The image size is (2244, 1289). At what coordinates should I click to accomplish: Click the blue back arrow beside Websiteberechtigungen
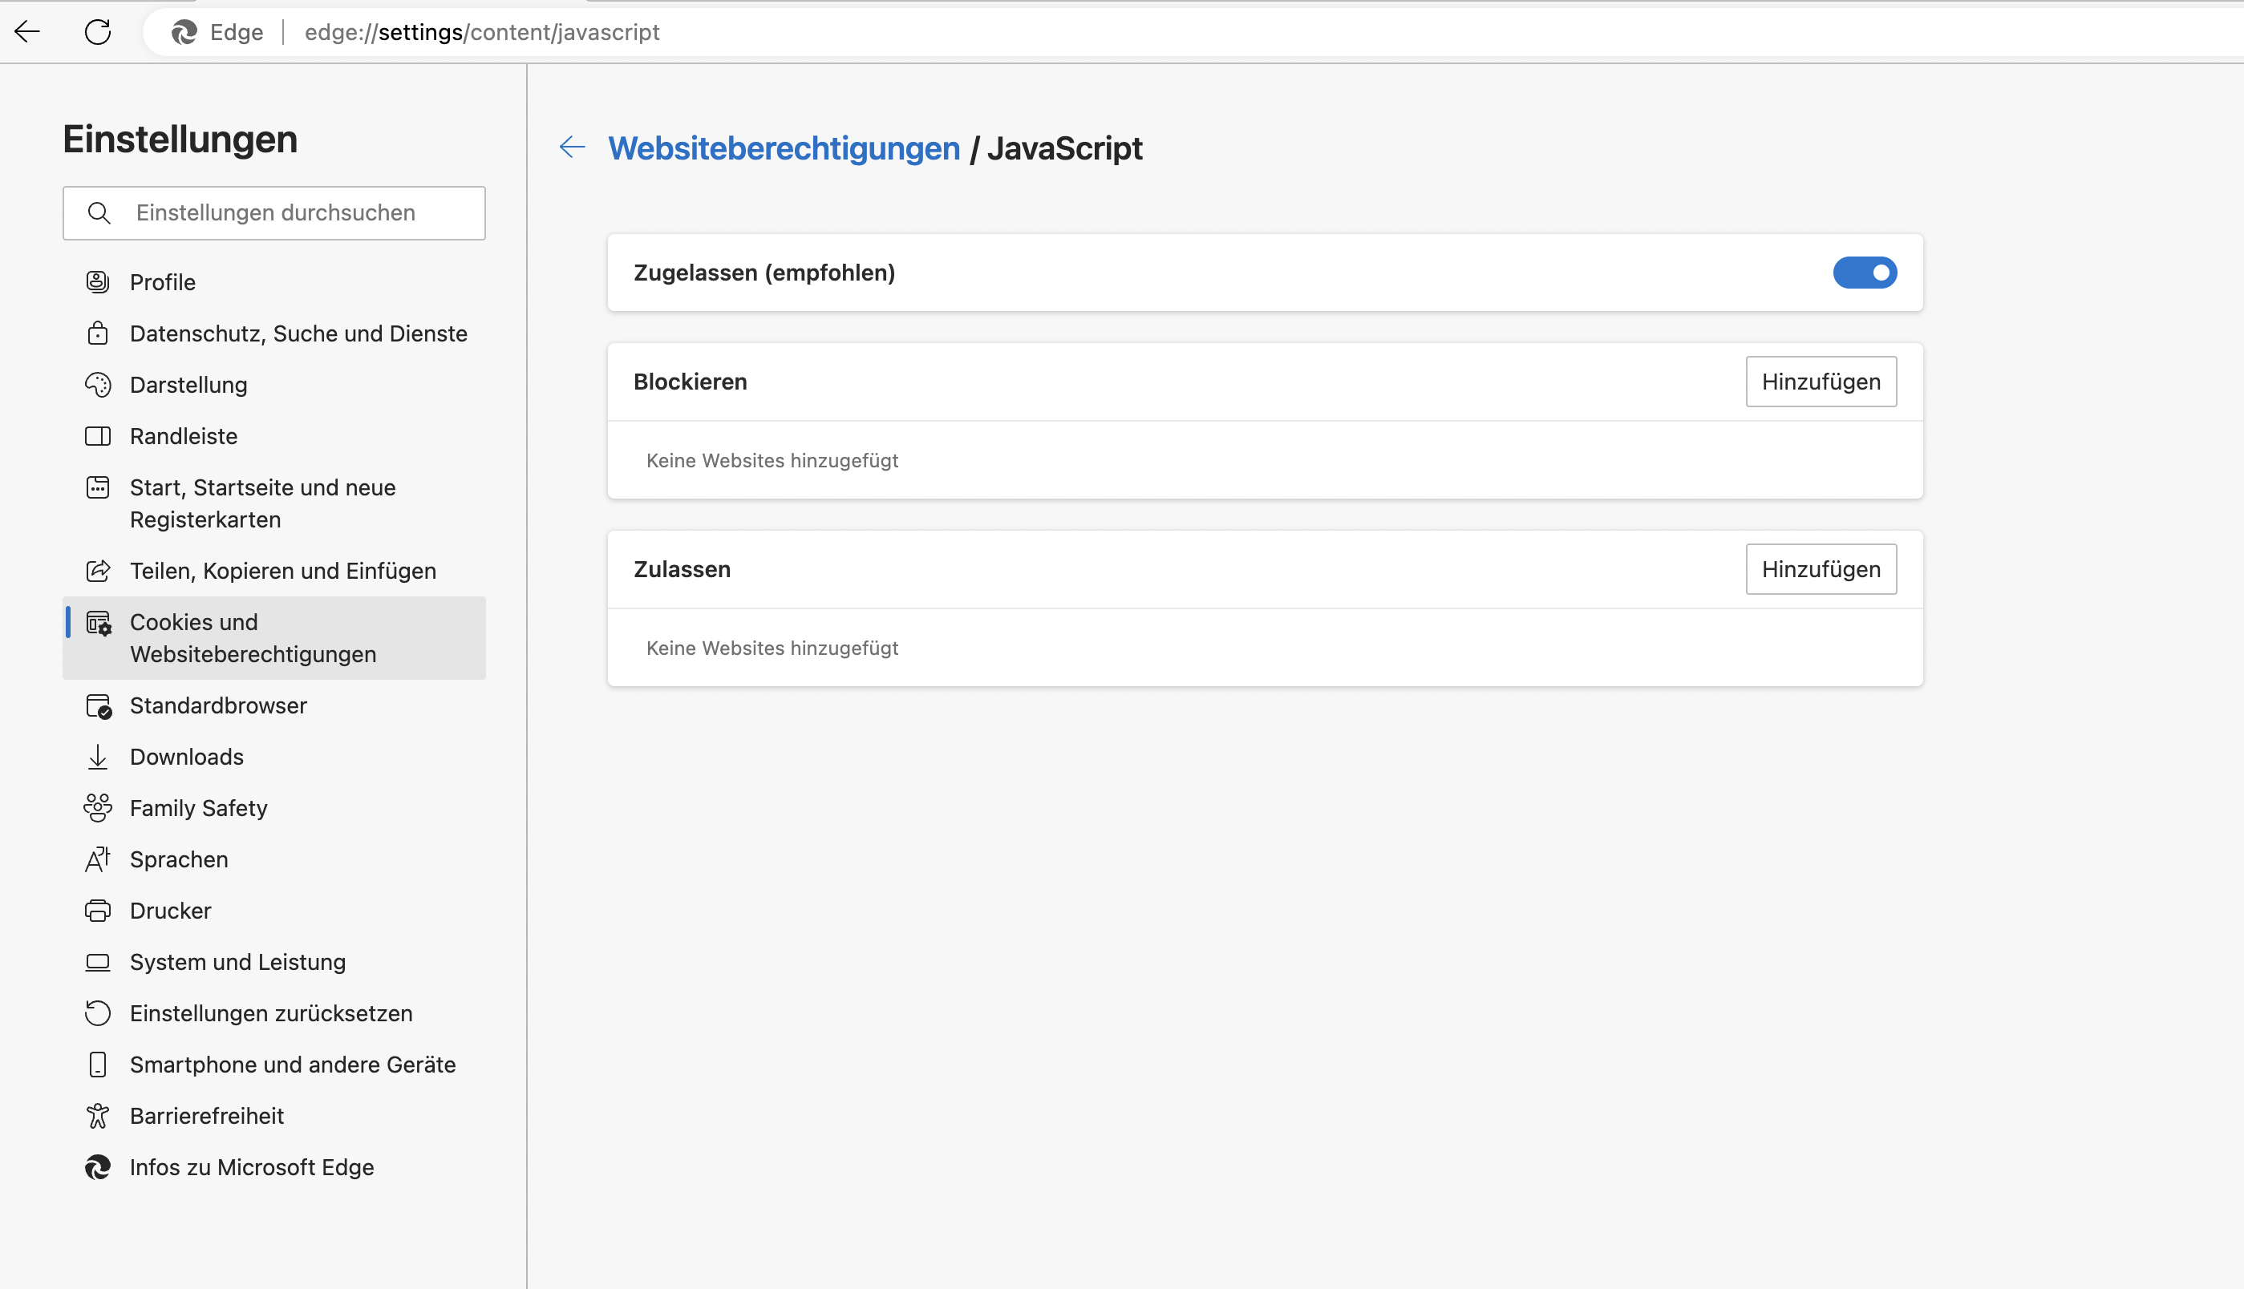click(x=573, y=147)
